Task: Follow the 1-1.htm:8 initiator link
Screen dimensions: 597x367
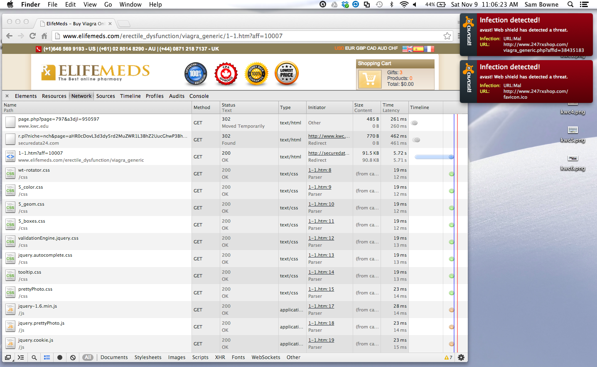Action: pos(320,170)
